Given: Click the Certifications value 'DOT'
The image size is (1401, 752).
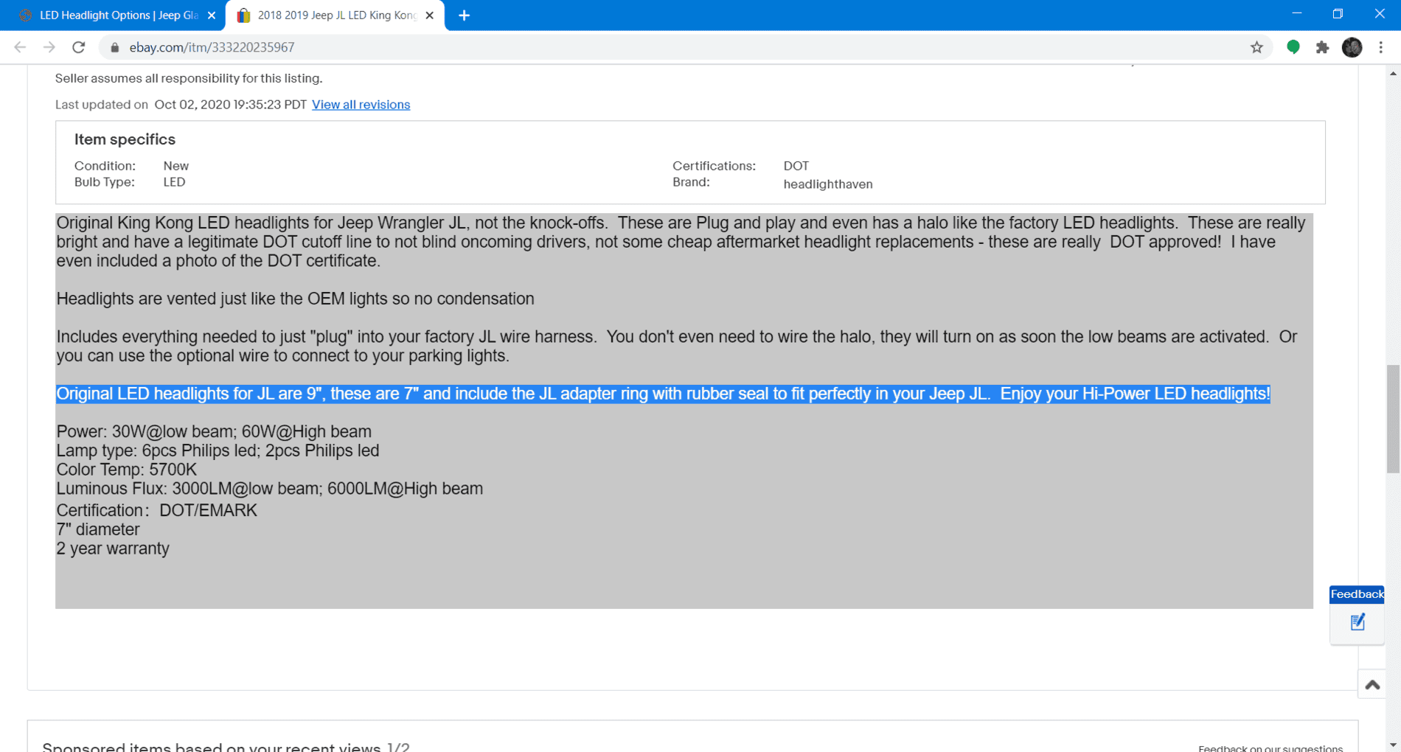Looking at the screenshot, I should pos(796,166).
